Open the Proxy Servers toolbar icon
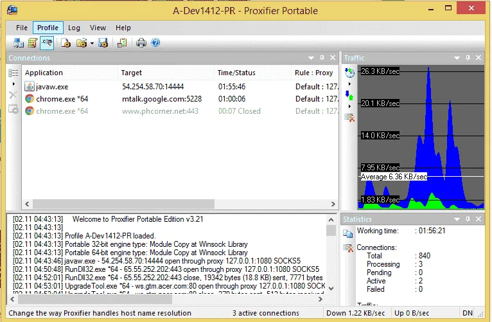This screenshot has height=322, width=492. 18,42
